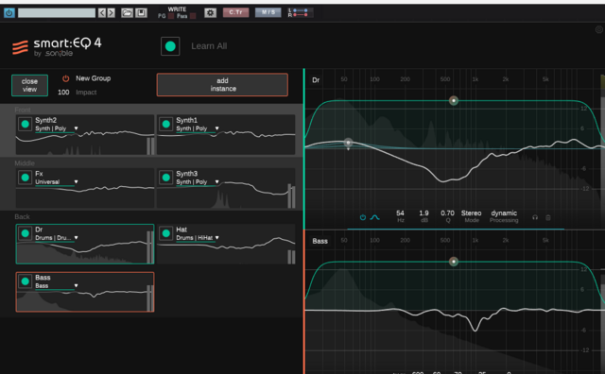The width and height of the screenshot is (605, 374).
Task: Click the New Group name label
Action: click(x=93, y=78)
